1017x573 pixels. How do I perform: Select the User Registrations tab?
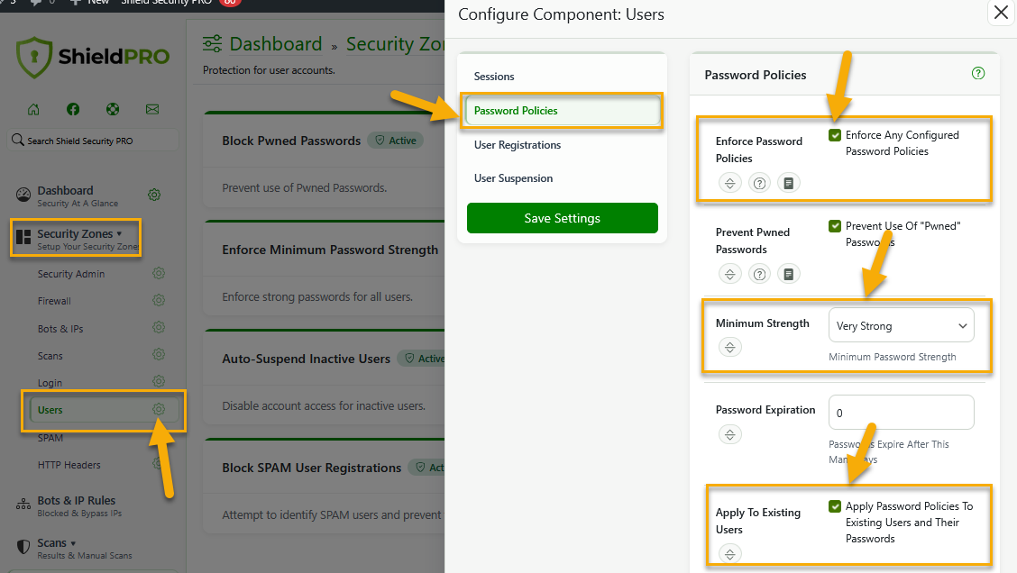[517, 145]
